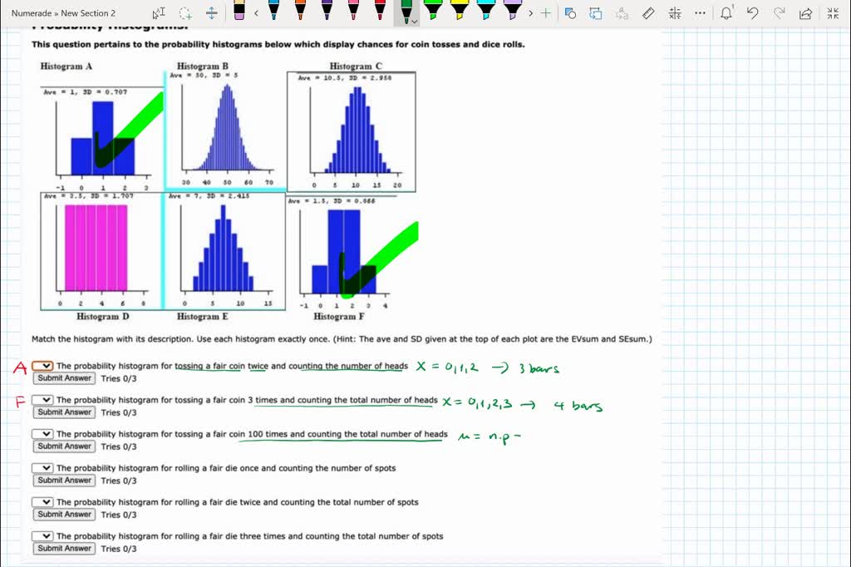Click the undo icon

click(x=753, y=12)
